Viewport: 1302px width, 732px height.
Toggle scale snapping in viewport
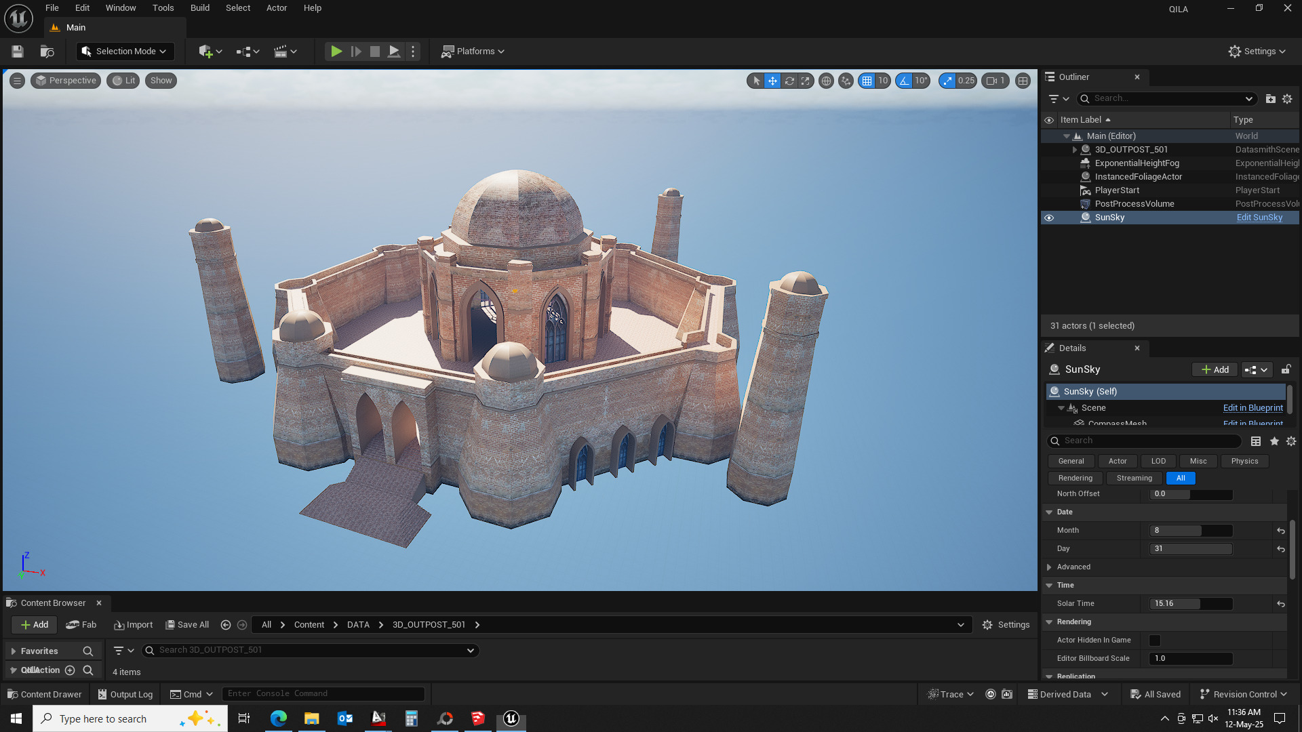click(947, 81)
